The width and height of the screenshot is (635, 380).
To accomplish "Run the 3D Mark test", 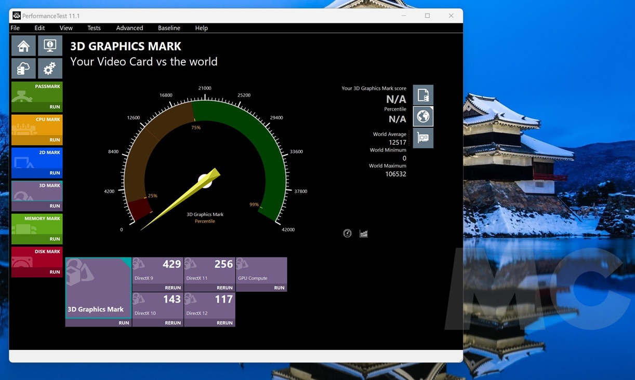I will tap(55, 206).
